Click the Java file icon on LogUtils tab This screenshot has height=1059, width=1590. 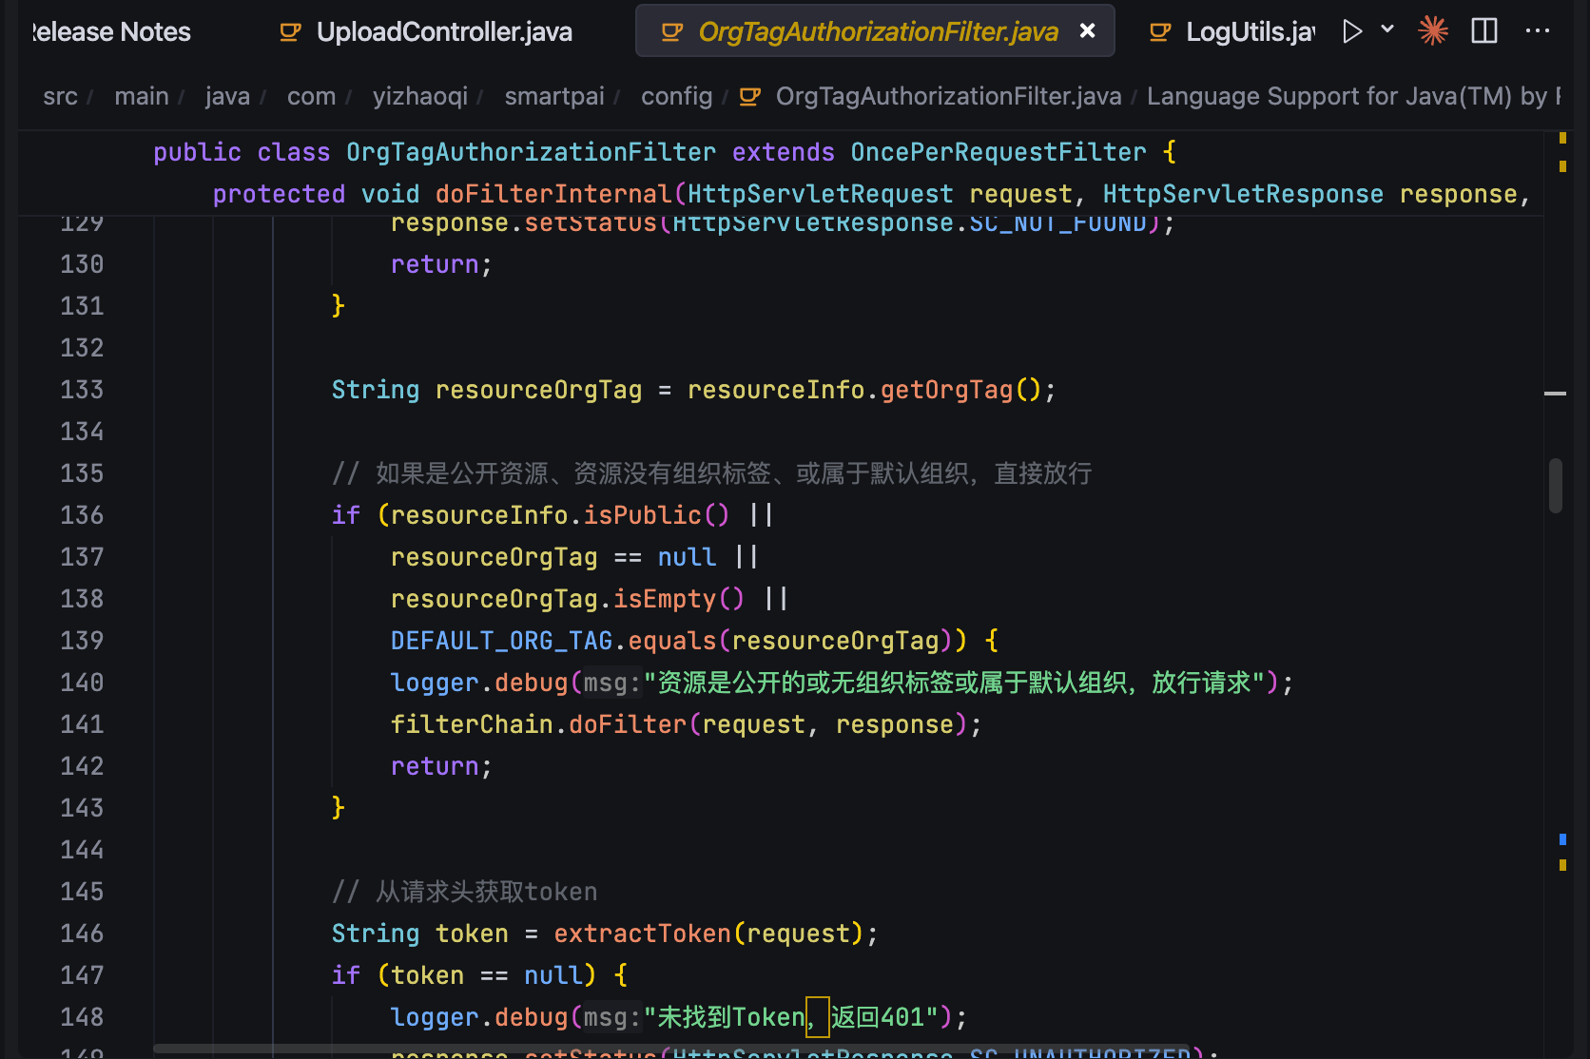point(1160,32)
